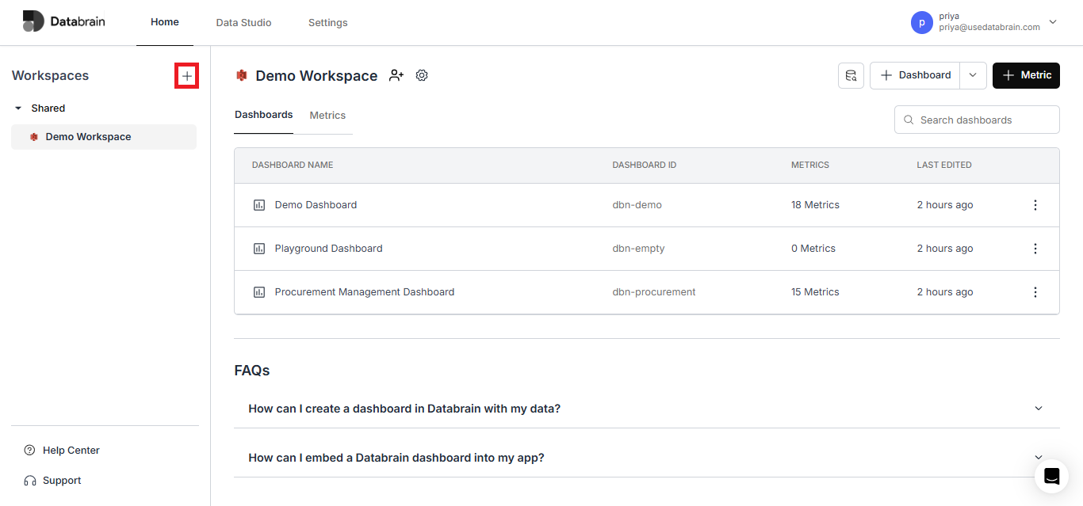Focus the Search dashboards field
Screen dimensions: 1083x506
pyautogui.click(x=977, y=120)
